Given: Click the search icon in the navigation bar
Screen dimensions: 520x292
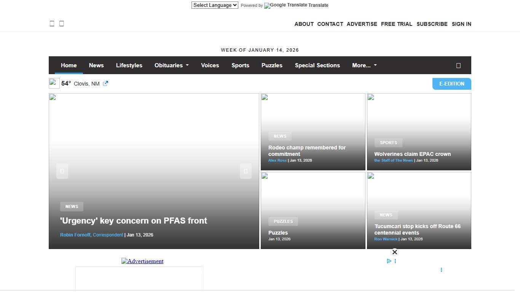Looking at the screenshot, I should (x=458, y=65).
